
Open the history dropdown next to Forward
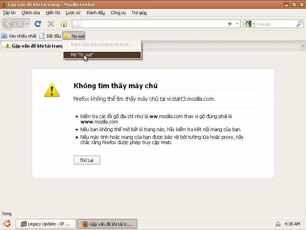[x=28, y=24]
